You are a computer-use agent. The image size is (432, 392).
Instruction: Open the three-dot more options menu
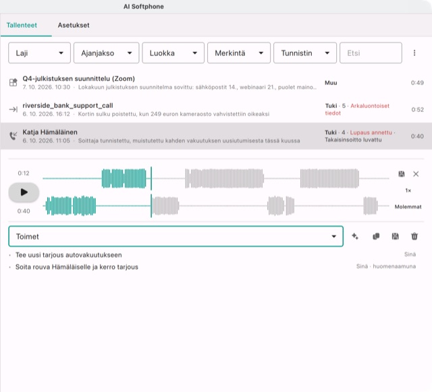[414, 53]
